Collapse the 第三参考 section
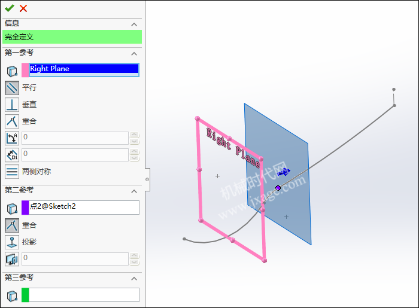 click(134, 279)
